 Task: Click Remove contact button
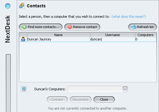pyautogui.click(x=82, y=27)
